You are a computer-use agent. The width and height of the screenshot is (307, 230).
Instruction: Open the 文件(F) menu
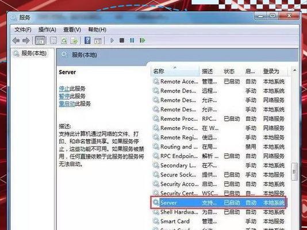pyautogui.click(x=23, y=30)
